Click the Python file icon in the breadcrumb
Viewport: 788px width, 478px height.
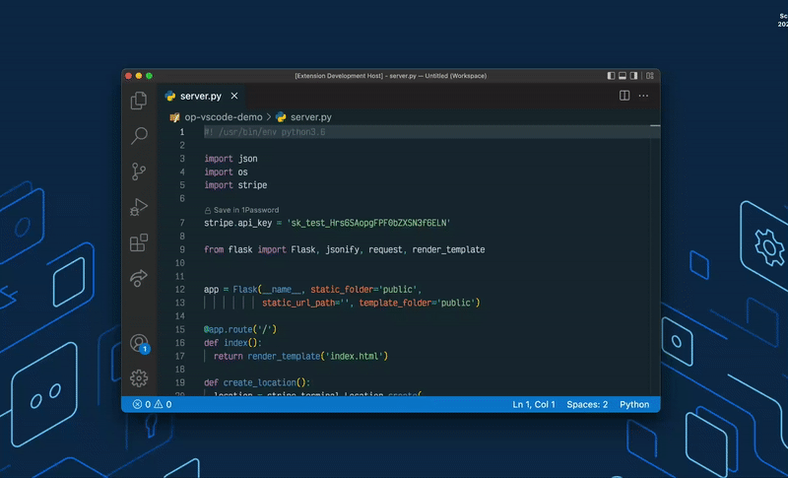pyautogui.click(x=281, y=117)
